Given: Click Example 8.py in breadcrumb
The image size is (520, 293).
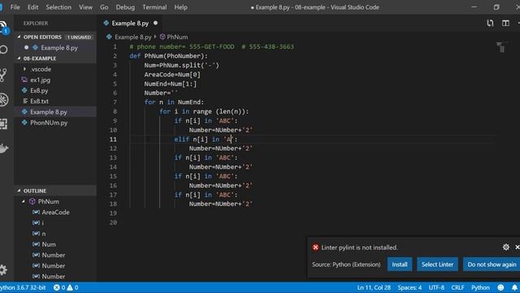Looking at the screenshot, I should click(132, 37).
